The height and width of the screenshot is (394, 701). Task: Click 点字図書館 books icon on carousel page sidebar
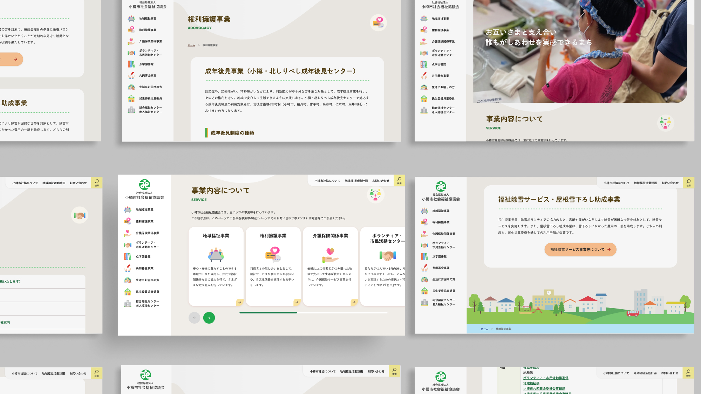128,256
